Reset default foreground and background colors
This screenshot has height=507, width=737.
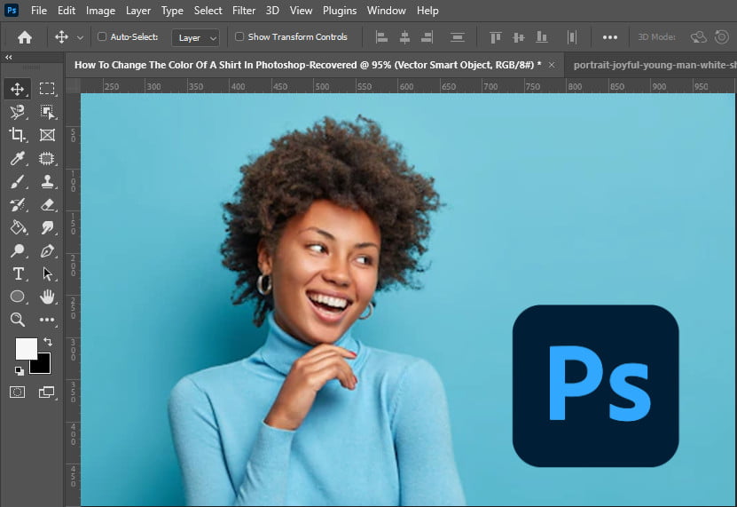pyautogui.click(x=19, y=371)
